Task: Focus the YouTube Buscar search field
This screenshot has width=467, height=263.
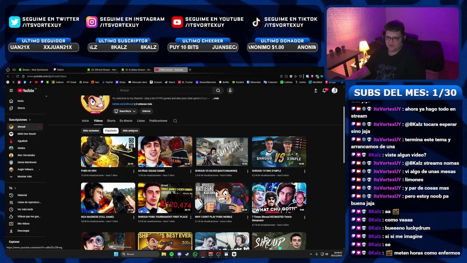Action: (165, 90)
